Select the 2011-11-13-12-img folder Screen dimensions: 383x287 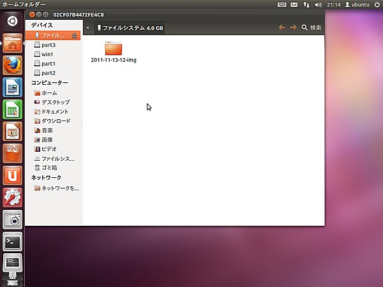coord(114,52)
